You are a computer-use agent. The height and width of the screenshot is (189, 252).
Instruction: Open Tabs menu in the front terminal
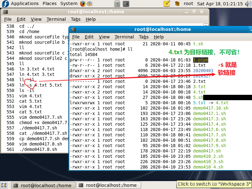click(x=144, y=37)
